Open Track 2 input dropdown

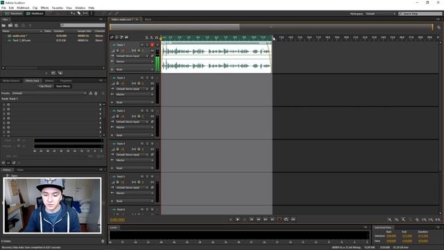(132, 89)
